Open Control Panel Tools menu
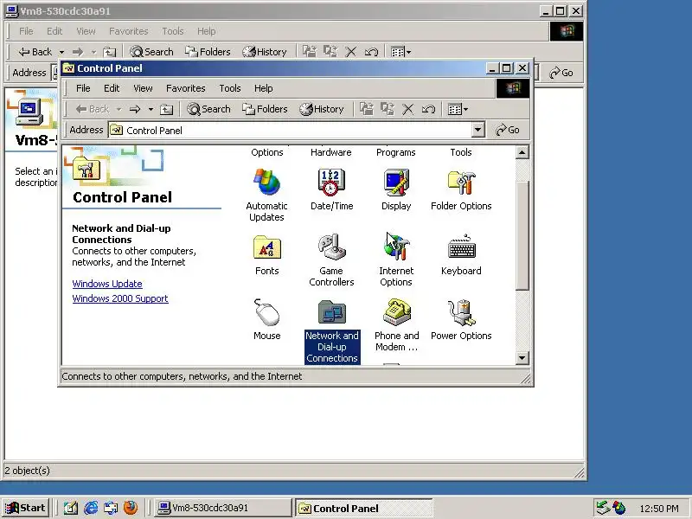Screen dimensions: 692x519 (230, 88)
